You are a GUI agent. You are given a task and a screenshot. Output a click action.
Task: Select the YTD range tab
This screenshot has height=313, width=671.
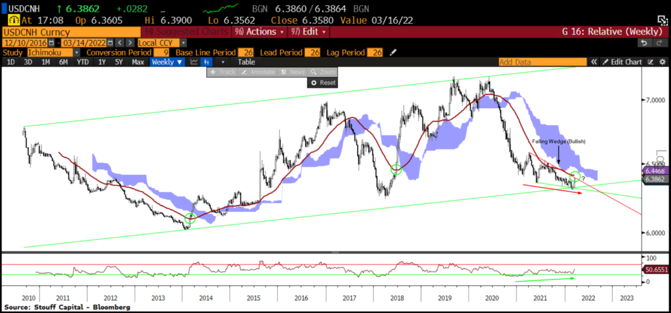click(83, 62)
